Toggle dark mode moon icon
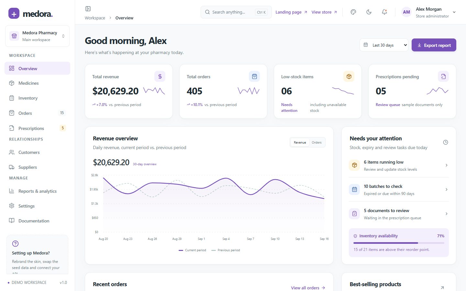 tap(369, 12)
